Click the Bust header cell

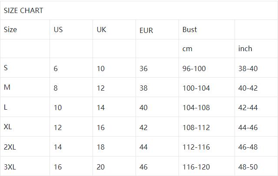(189, 30)
